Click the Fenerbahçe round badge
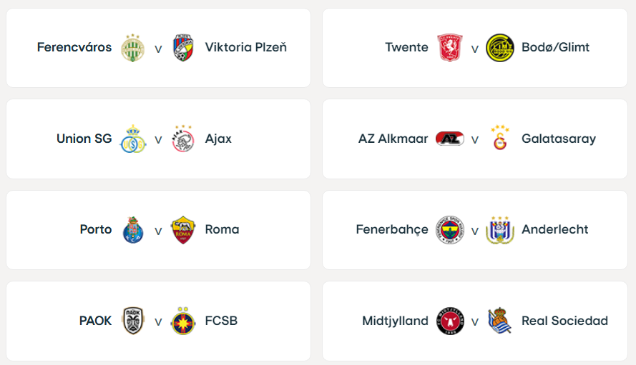636x365 pixels. coord(449,230)
